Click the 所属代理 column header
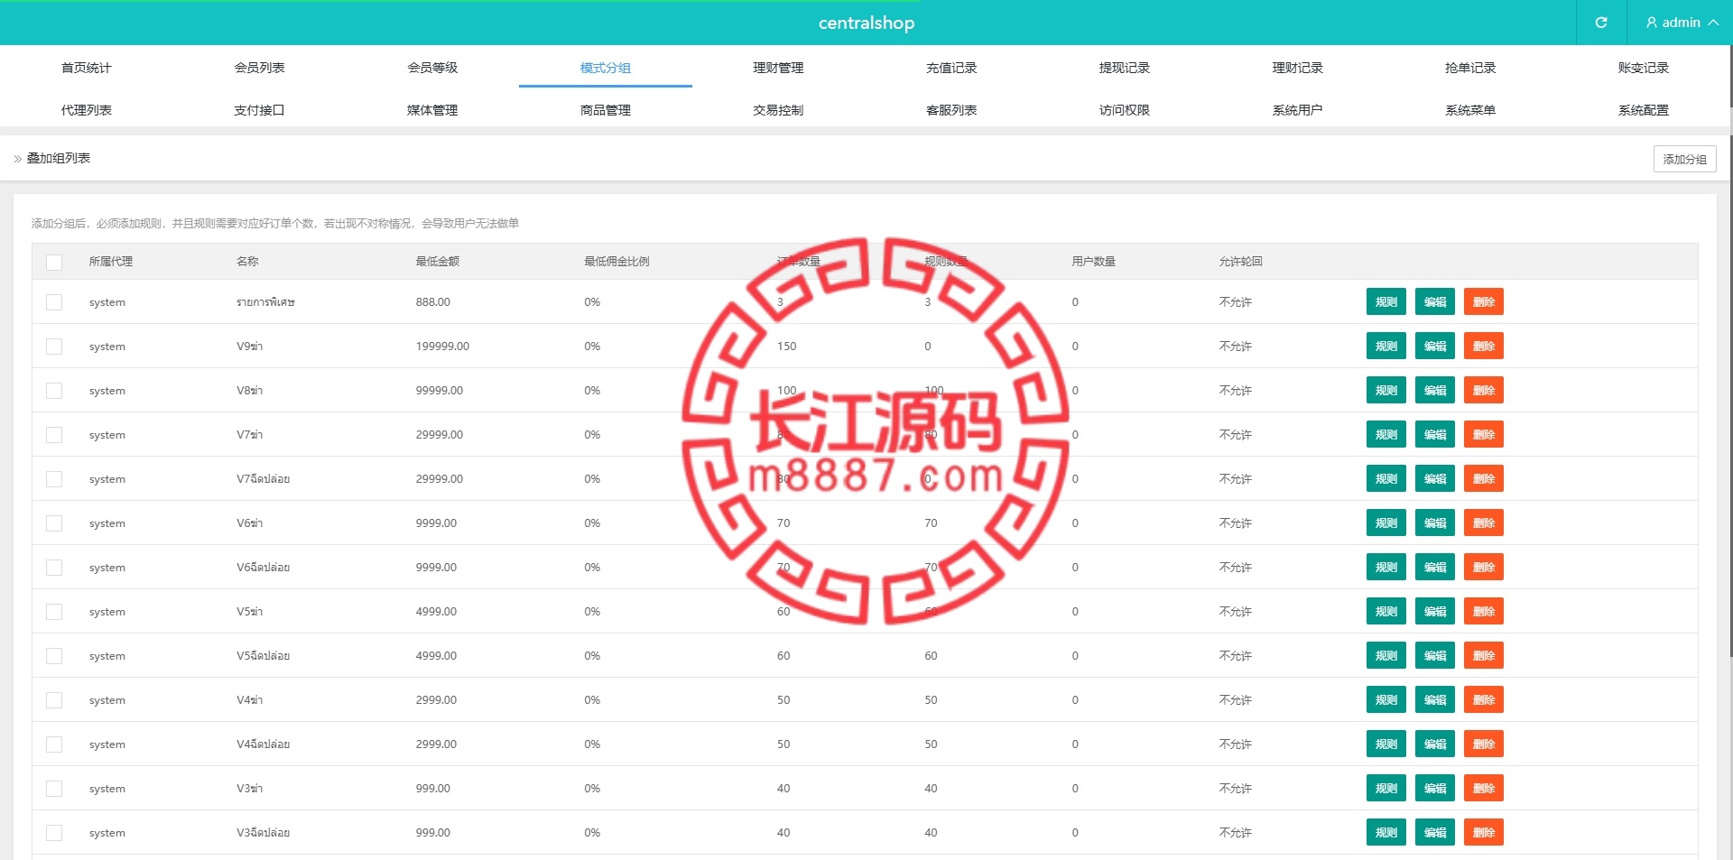1733x860 pixels. (x=111, y=262)
